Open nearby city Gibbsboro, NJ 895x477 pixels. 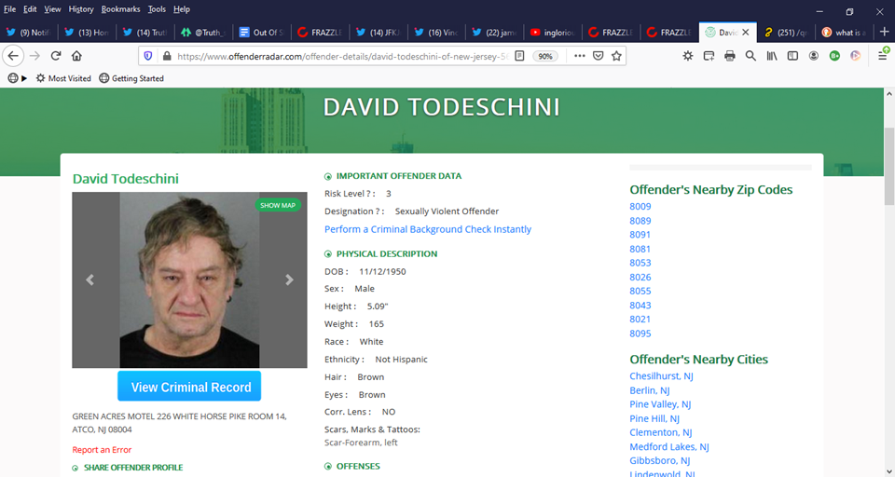pyautogui.click(x=660, y=460)
